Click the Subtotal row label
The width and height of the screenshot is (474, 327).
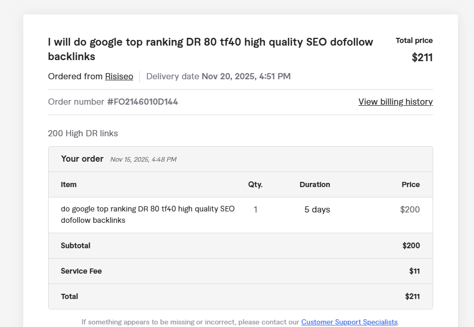(76, 246)
